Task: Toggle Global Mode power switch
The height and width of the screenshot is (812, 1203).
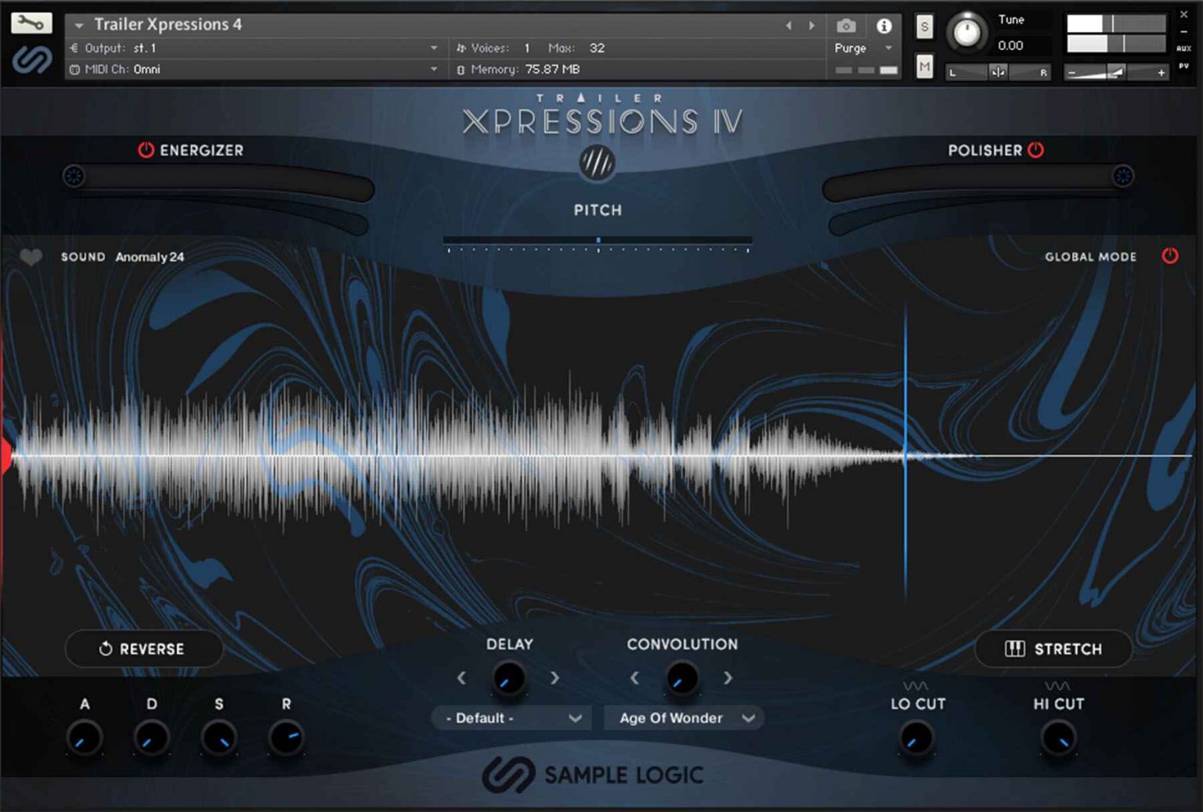Action: (x=1170, y=255)
